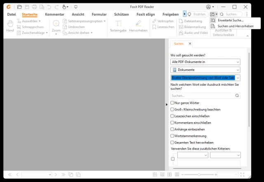Click the Zoom tool icon
The width and height of the screenshot is (264, 182).
click(56, 26)
